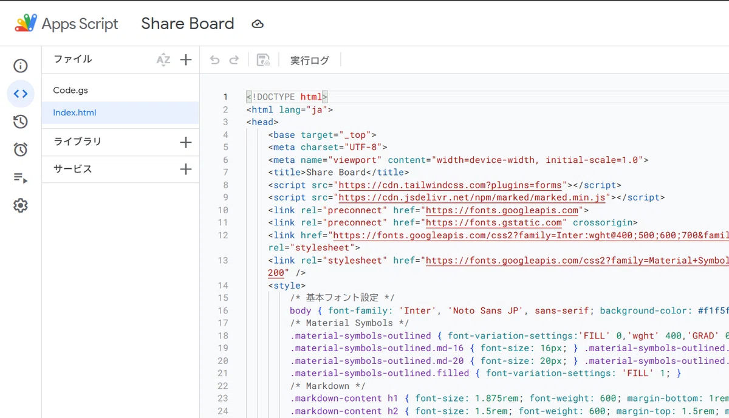729x418 pixels.
Task: Click the Undo arrow in toolbar
Action: tap(214, 60)
